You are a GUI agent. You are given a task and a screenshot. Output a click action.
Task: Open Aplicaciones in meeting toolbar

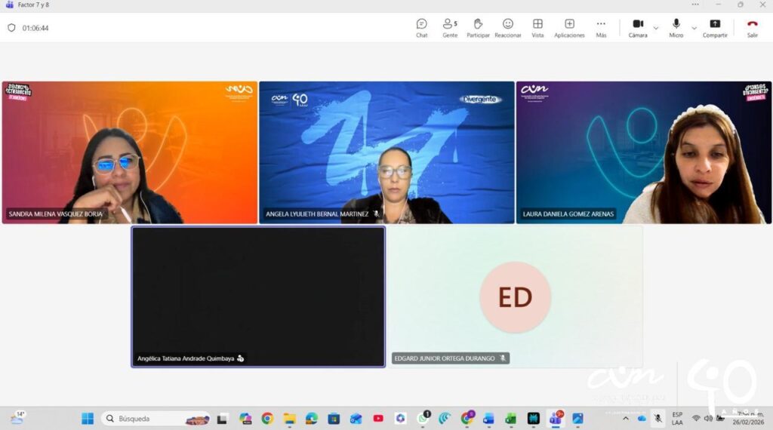(569, 28)
